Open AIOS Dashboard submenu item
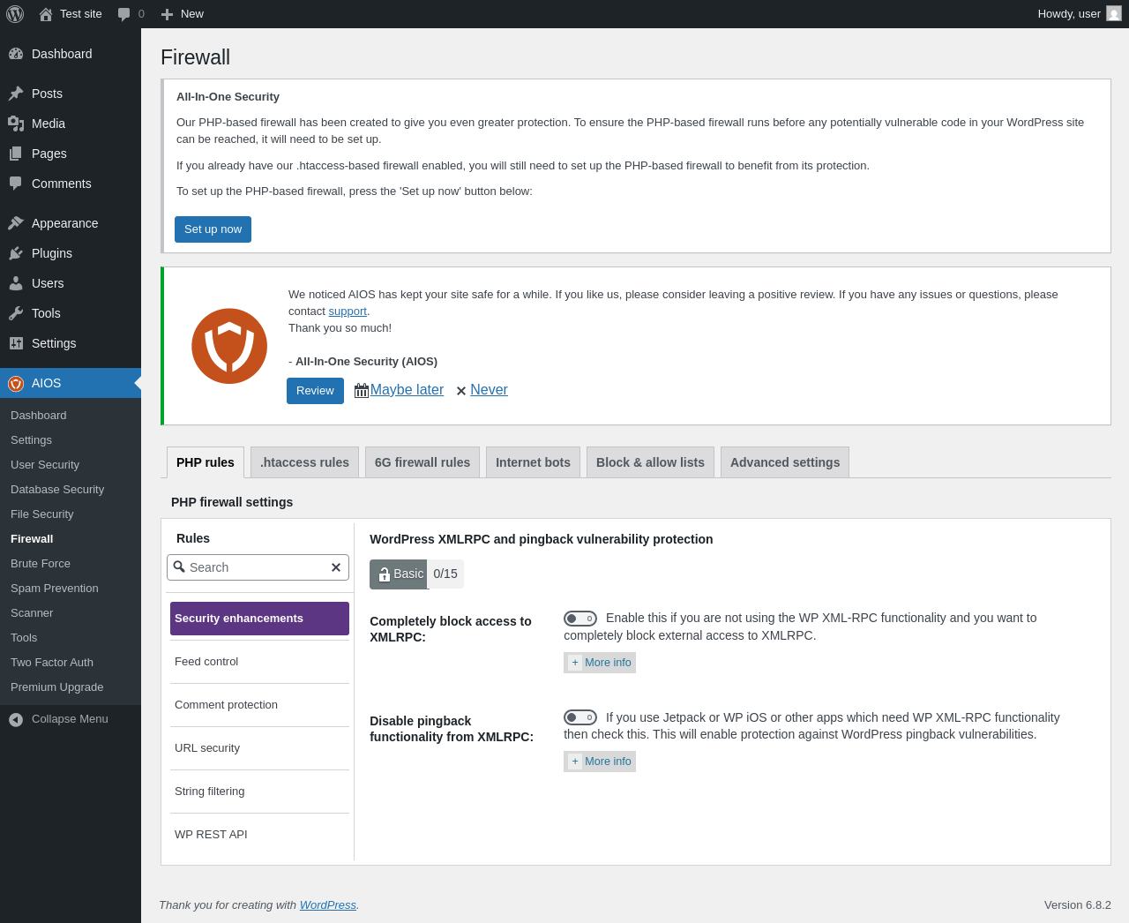The width and height of the screenshot is (1129, 923). pos(71,416)
